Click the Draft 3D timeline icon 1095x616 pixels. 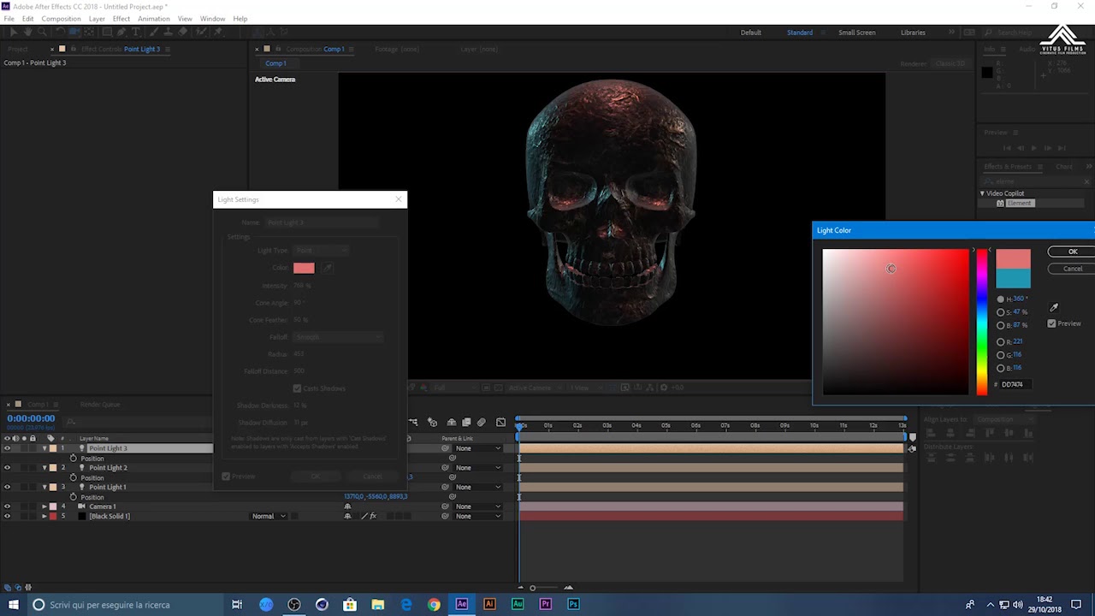(432, 422)
